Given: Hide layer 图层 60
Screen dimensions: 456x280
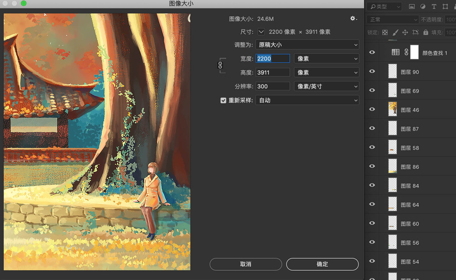Looking at the screenshot, I should [372, 223].
